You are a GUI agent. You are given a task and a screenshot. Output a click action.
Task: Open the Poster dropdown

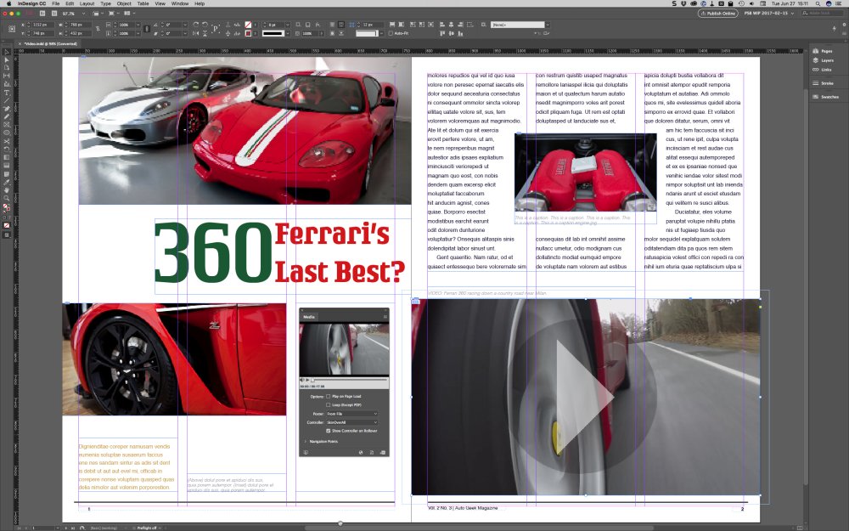[351, 414]
